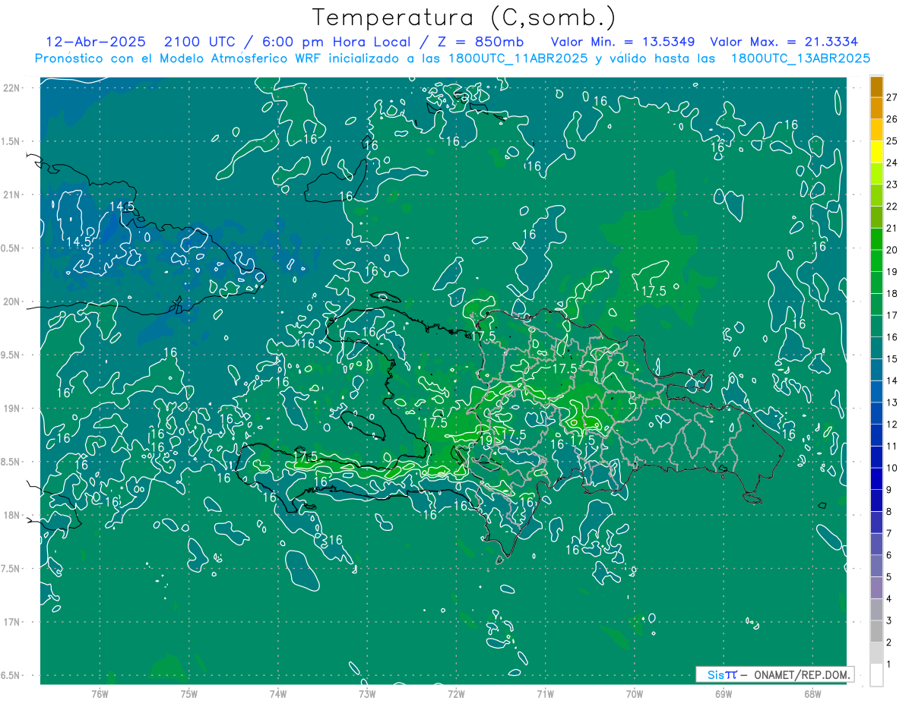Image resolution: width=912 pixels, height=704 pixels.
Task: Click the color scale label "23"
Action: [x=891, y=185]
